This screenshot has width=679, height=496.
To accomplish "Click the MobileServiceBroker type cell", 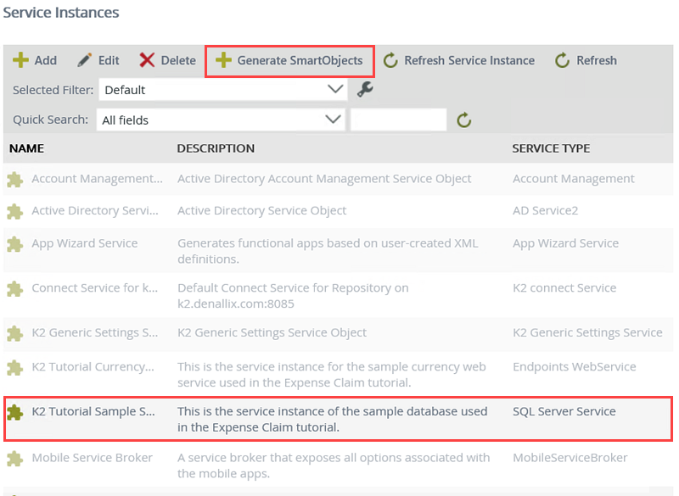I will pos(570,458).
